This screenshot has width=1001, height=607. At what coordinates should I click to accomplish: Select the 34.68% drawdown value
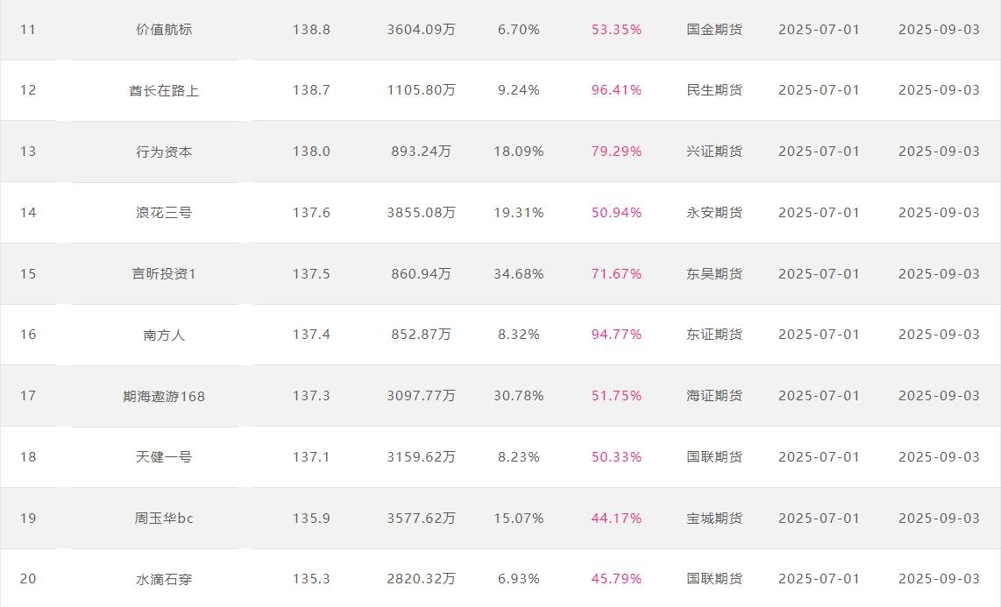(x=518, y=273)
